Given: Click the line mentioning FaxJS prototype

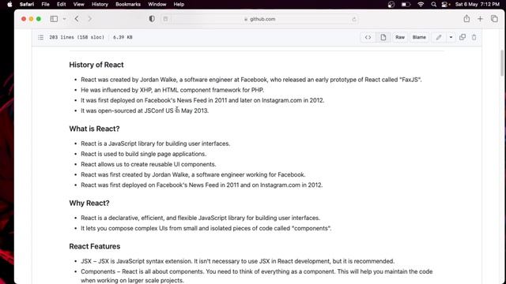Looking at the screenshot, I should coord(251,80).
